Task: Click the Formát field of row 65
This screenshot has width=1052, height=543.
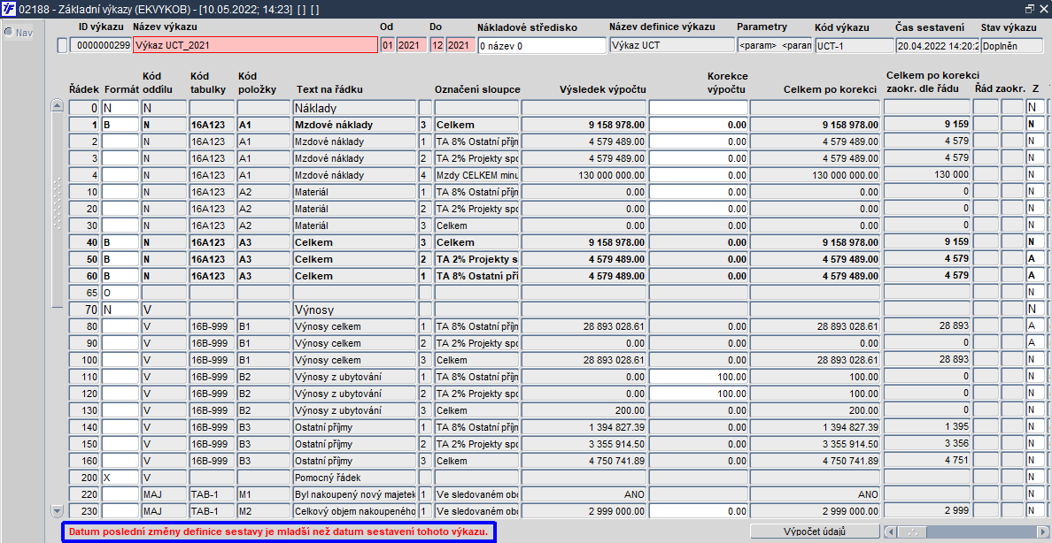Action: [120, 292]
